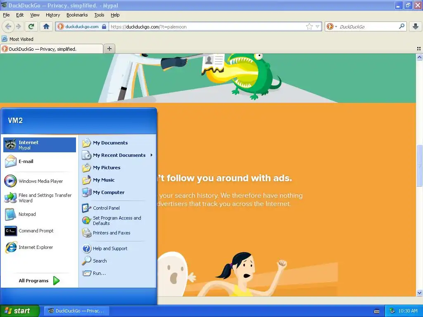423x317 pixels.
Task: Open Search from Start menu
Action: (x=118, y=261)
